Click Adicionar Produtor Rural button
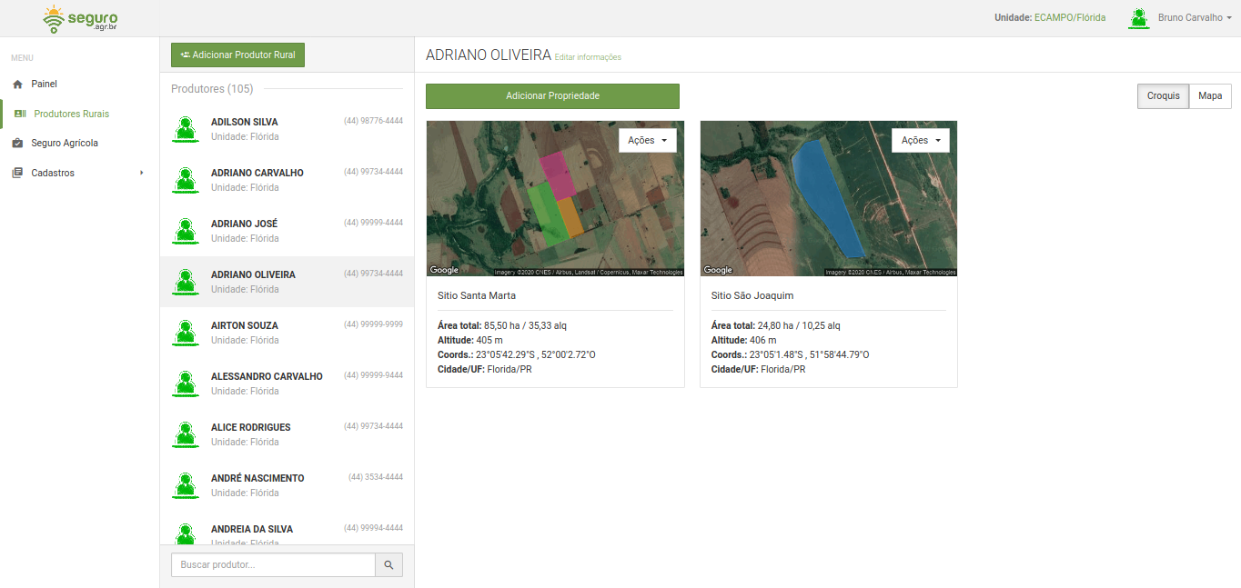This screenshot has width=1241, height=588. [x=238, y=55]
